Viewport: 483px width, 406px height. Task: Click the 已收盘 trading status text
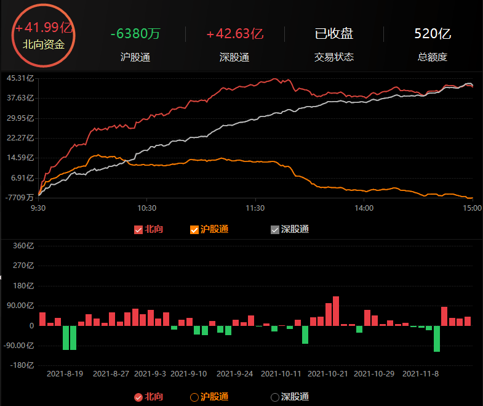click(x=334, y=34)
